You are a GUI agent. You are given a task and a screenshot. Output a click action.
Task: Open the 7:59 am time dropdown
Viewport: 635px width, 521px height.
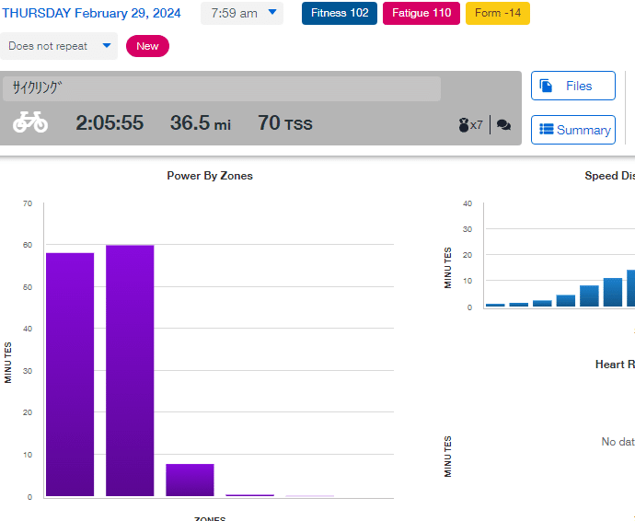242,14
